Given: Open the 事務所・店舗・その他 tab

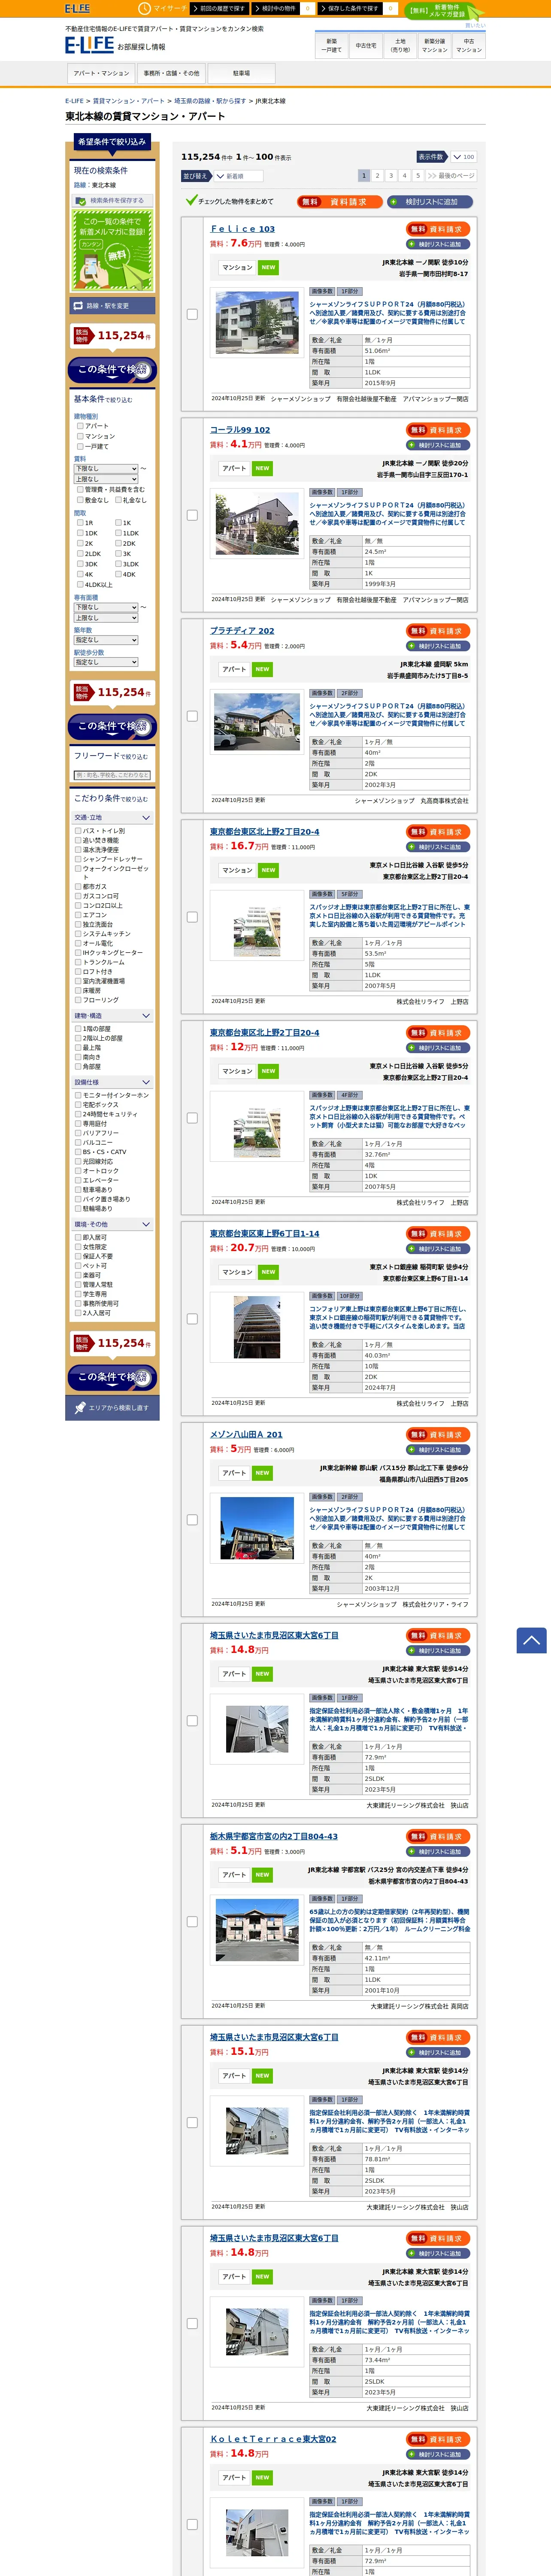Looking at the screenshot, I should tap(171, 73).
